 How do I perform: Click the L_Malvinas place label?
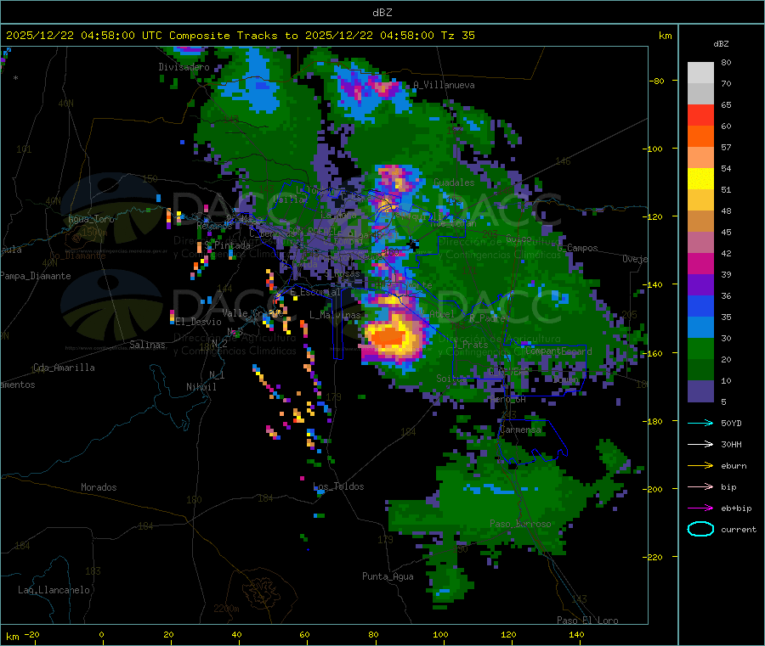pyautogui.click(x=335, y=315)
